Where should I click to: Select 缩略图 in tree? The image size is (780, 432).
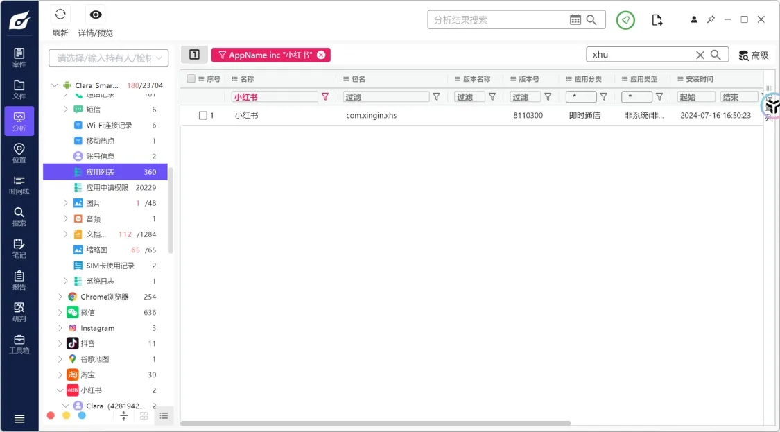[96, 250]
